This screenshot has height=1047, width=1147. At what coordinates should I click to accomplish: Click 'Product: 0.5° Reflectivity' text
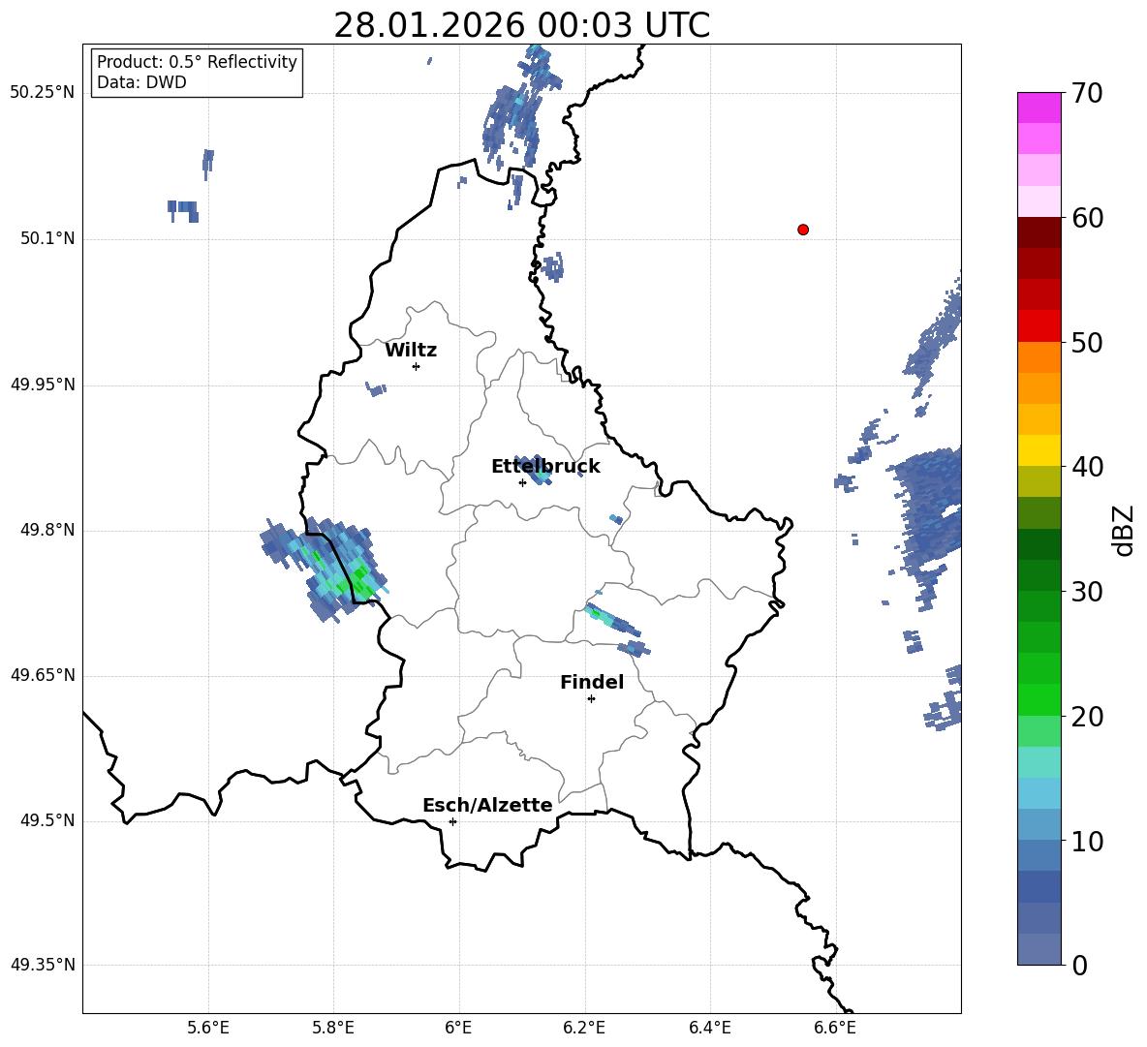pos(197,62)
